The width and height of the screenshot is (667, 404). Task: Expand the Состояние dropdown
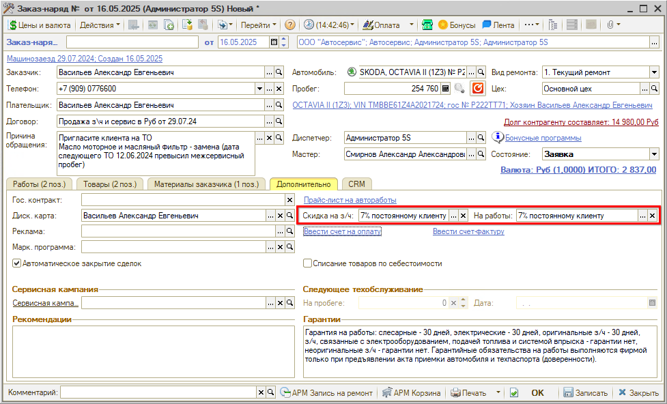tap(654, 154)
